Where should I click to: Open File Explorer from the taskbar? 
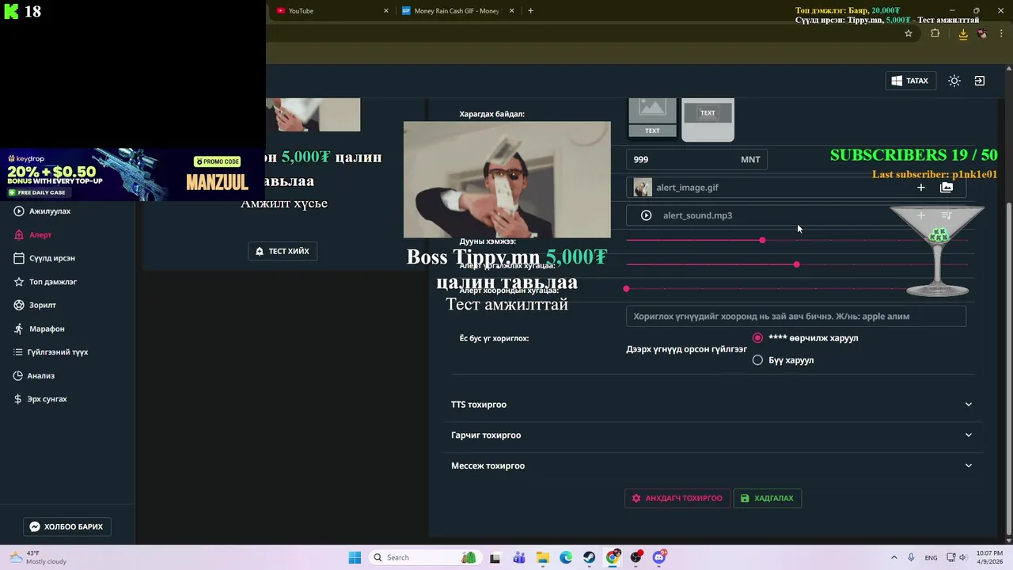click(x=542, y=557)
